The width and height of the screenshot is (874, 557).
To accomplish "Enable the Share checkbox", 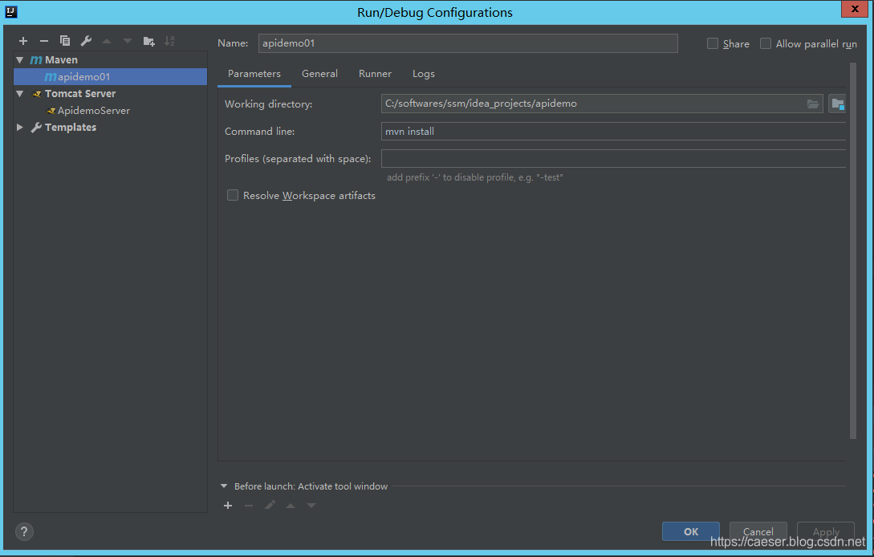I will (713, 43).
